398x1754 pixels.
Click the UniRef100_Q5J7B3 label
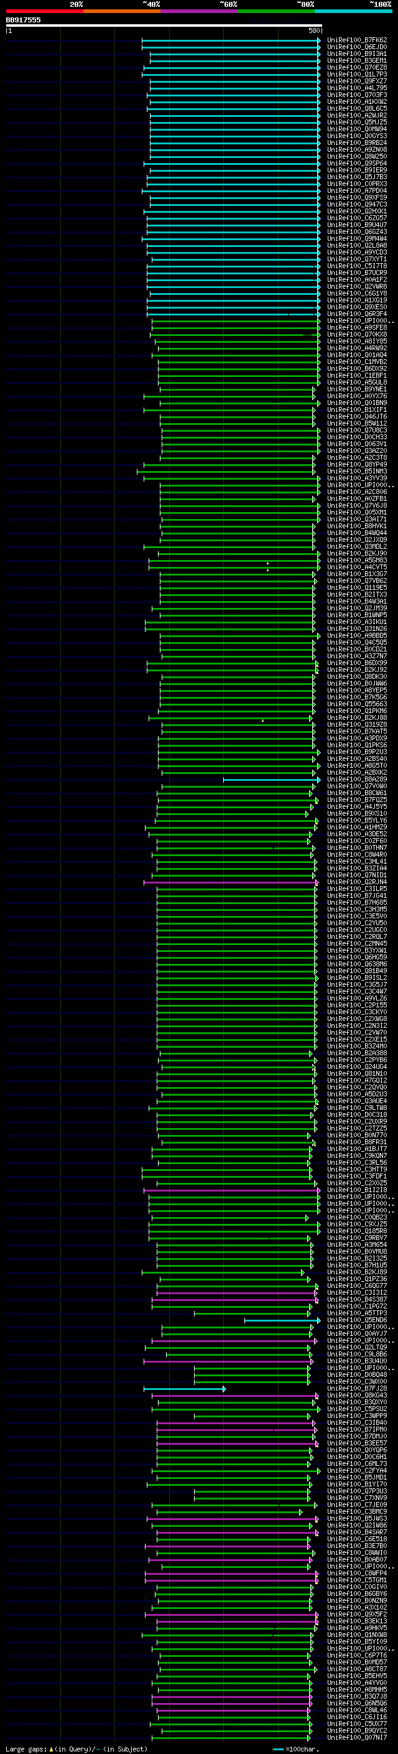pos(357,178)
